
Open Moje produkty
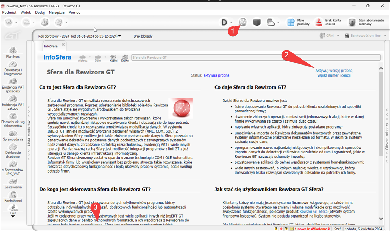point(298,22)
